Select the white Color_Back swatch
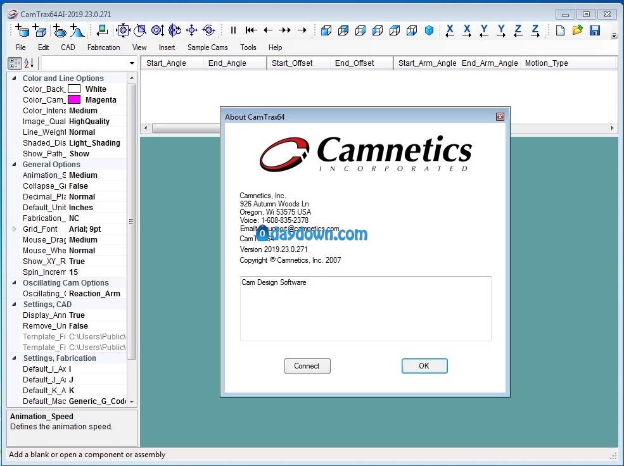The height and width of the screenshot is (466, 624). point(74,89)
